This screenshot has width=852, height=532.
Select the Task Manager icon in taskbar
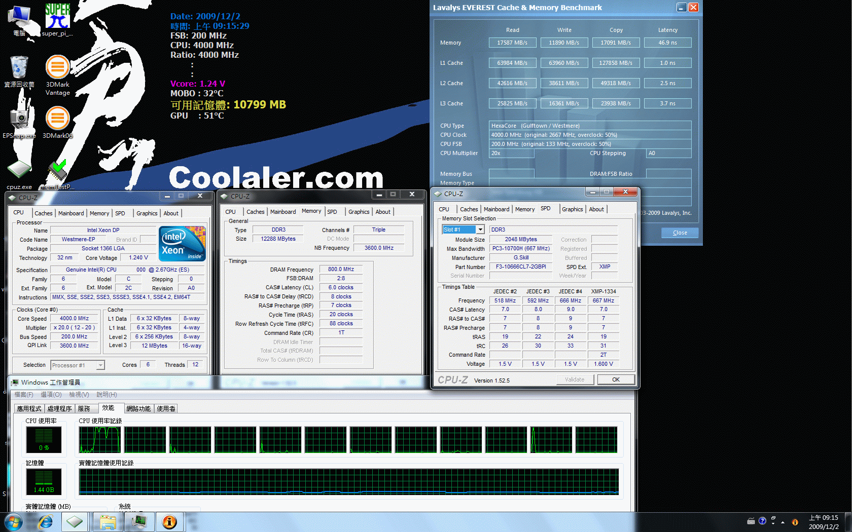coord(139,522)
